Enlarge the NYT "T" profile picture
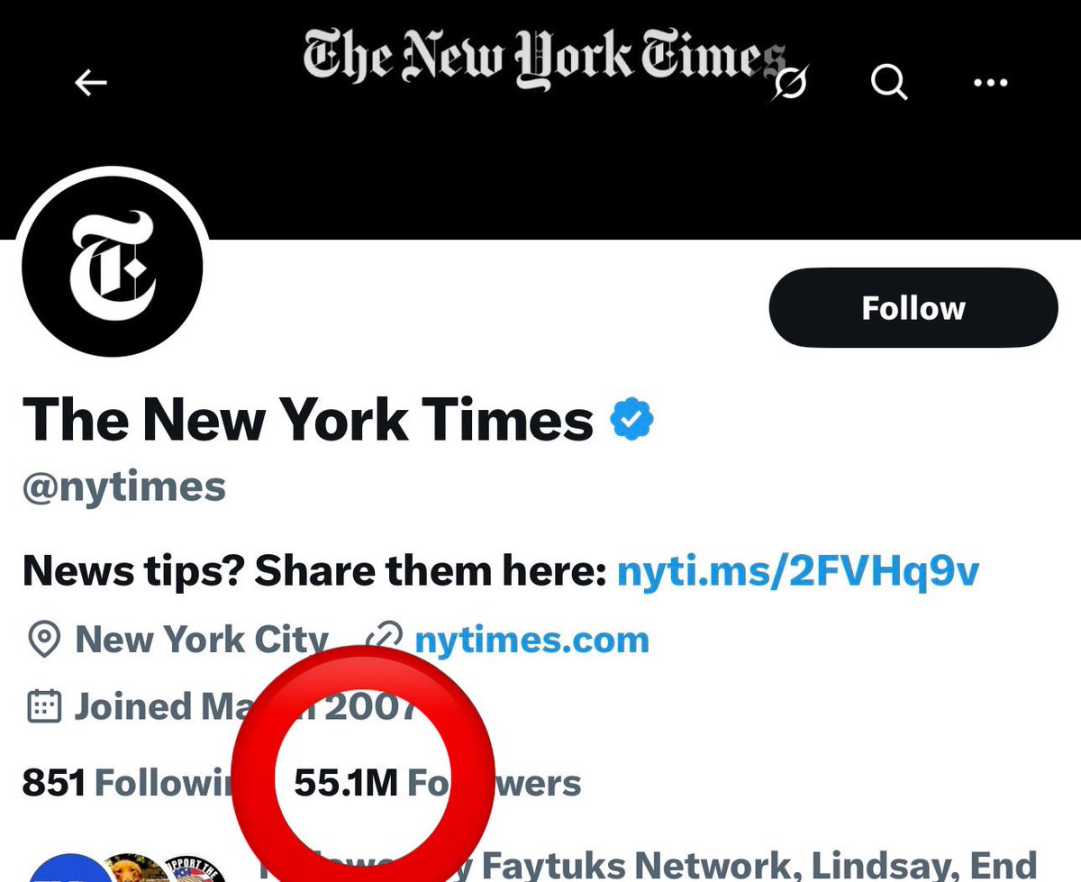Screen dimensions: 1081x882 pyautogui.click(x=113, y=267)
